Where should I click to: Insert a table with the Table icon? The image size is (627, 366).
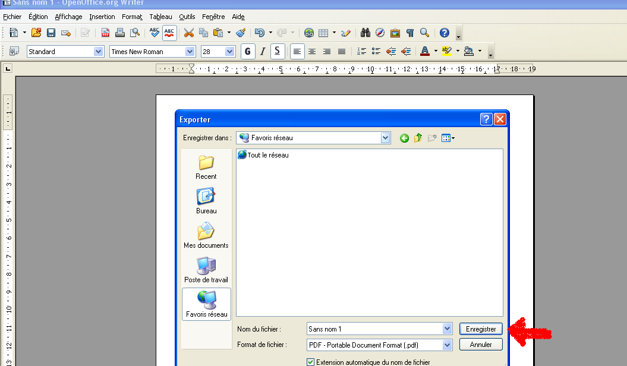pos(323,33)
